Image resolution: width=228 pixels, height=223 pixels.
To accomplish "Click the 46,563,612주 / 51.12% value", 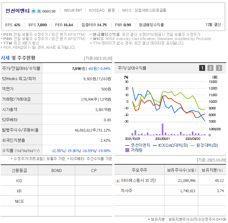I will click(93, 130).
